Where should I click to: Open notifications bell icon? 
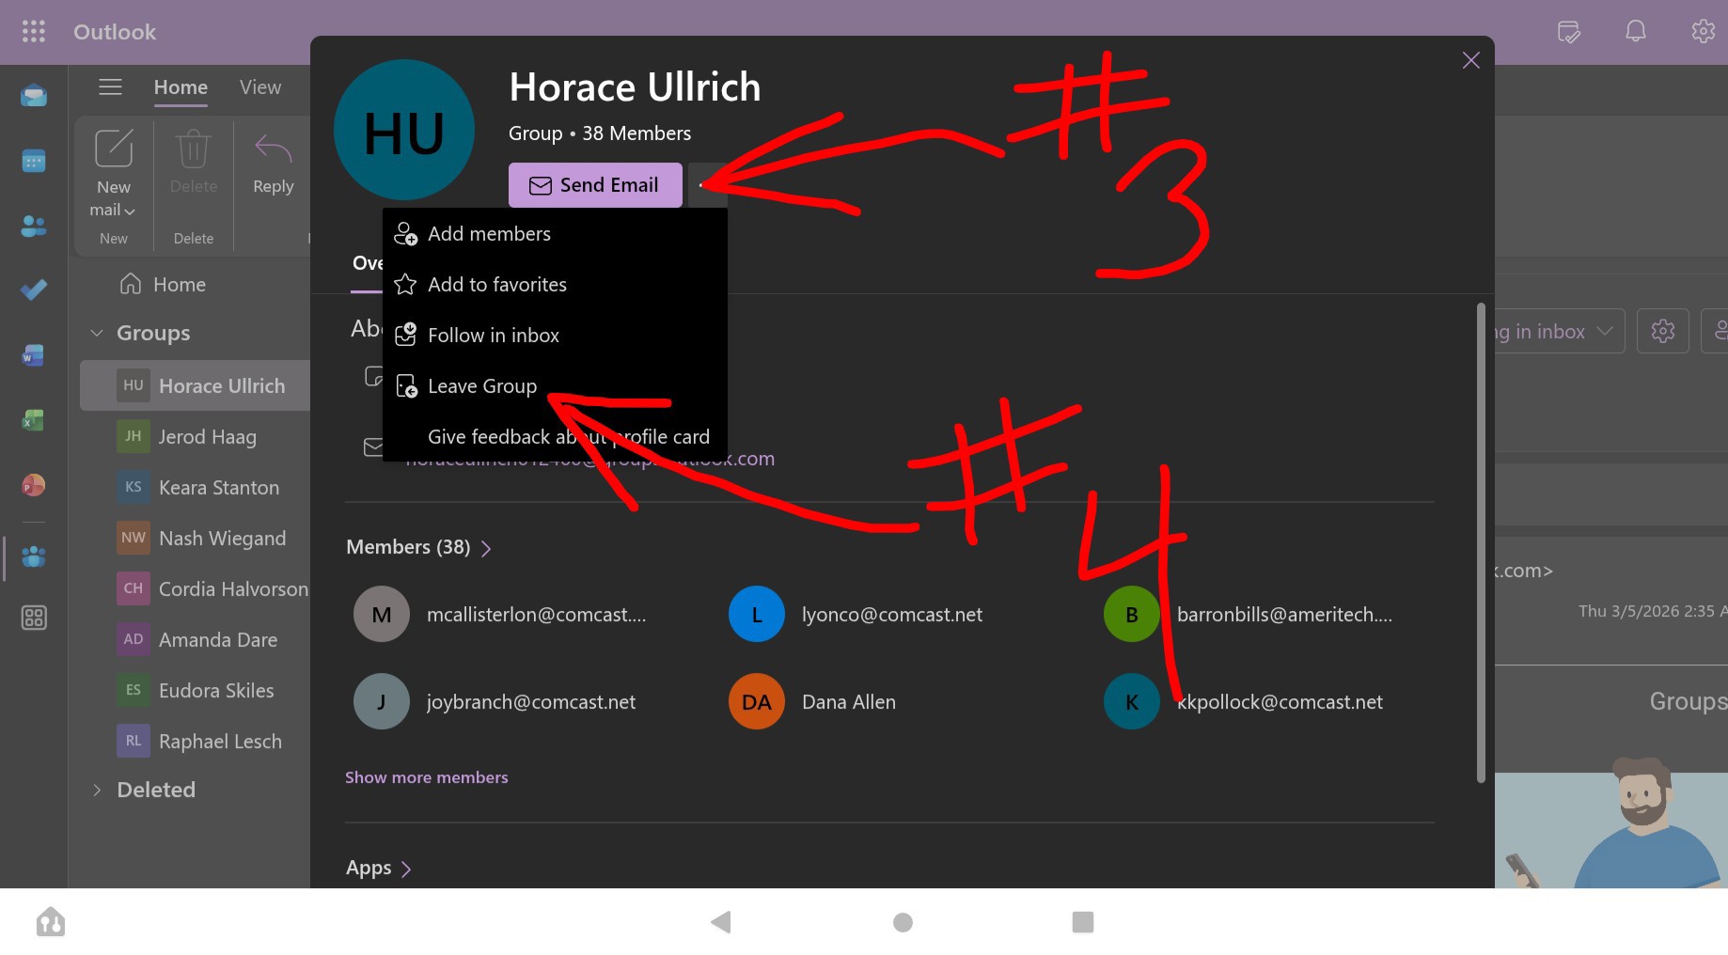click(x=1636, y=32)
